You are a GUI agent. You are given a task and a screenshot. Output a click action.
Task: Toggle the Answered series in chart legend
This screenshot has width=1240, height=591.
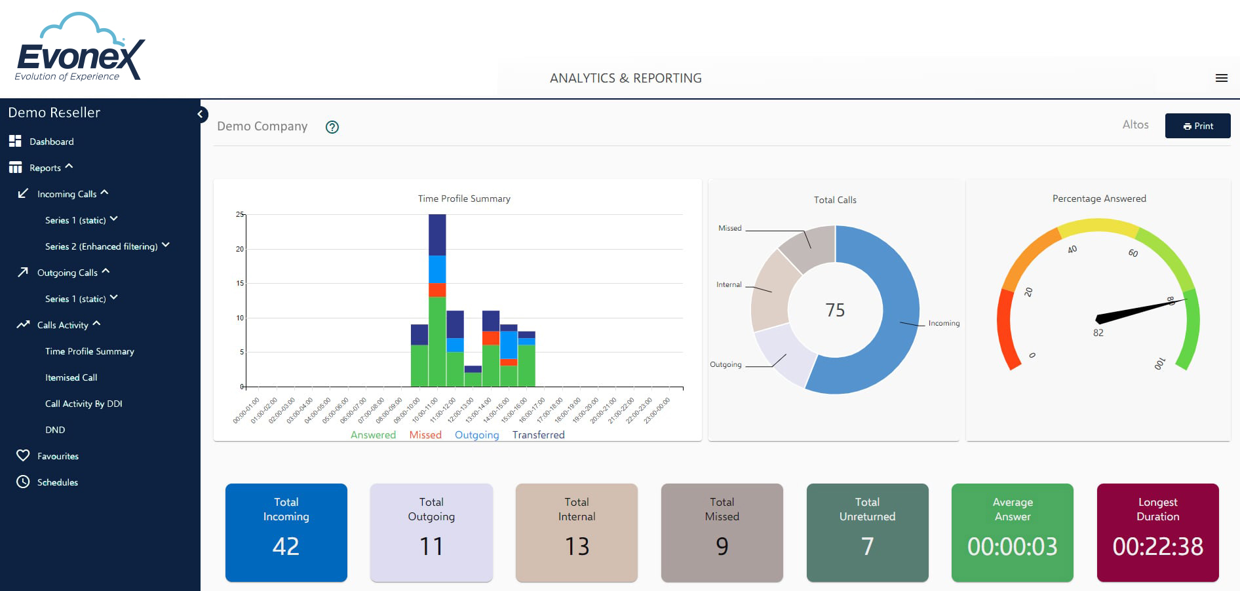point(373,434)
